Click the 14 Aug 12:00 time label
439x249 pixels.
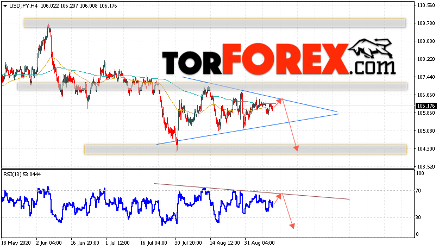[x=225, y=243]
